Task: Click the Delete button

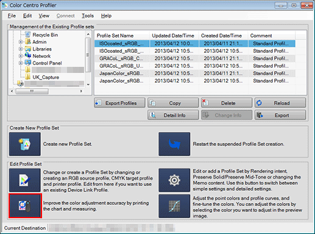Action: click(227, 103)
